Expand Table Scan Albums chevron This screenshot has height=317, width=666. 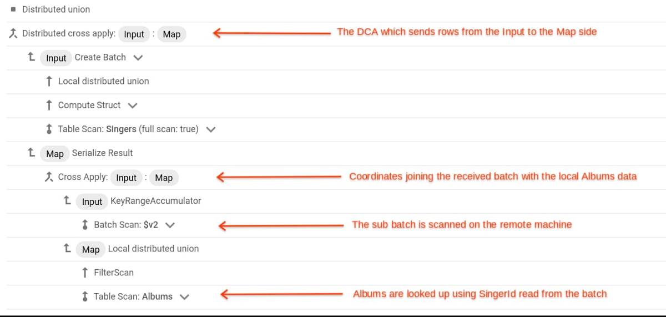pos(184,297)
